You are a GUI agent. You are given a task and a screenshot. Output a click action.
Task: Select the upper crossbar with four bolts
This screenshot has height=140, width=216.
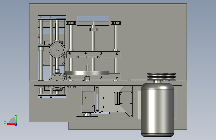(93, 55)
